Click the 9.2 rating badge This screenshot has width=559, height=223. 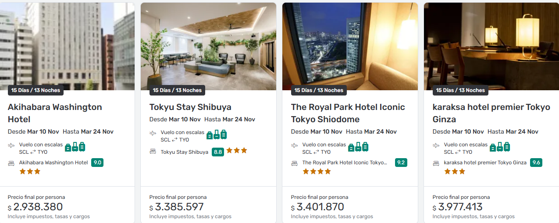401,163
